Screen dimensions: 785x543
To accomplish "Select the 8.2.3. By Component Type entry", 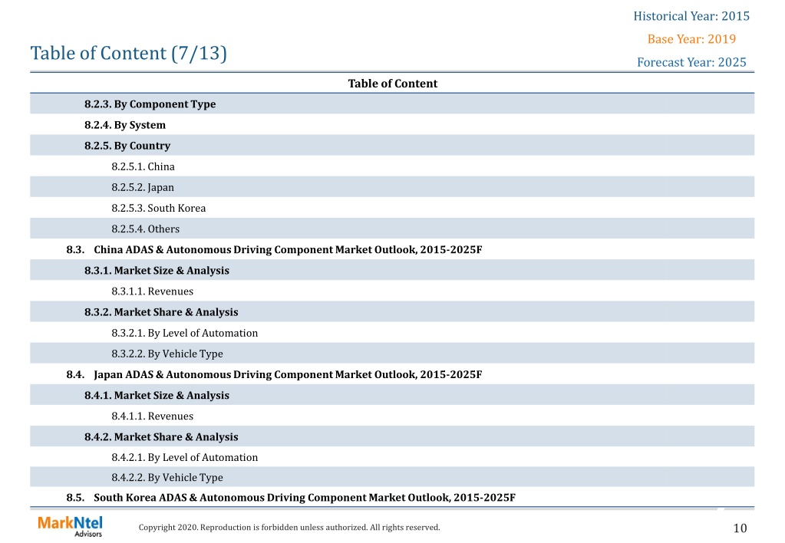I will coord(150,104).
